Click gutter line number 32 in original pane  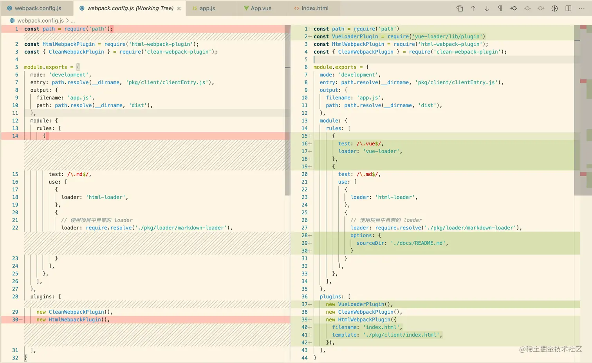[15, 358]
